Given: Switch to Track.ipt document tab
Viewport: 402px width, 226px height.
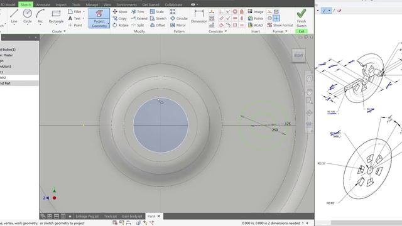Looking at the screenshot, I should point(111,216).
